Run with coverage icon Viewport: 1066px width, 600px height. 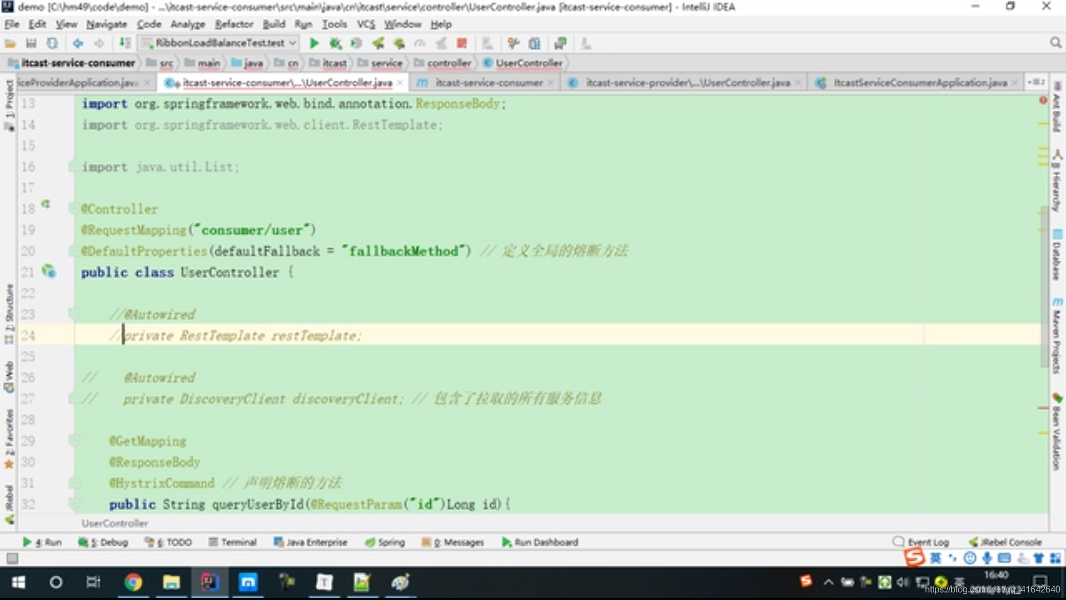pos(356,43)
